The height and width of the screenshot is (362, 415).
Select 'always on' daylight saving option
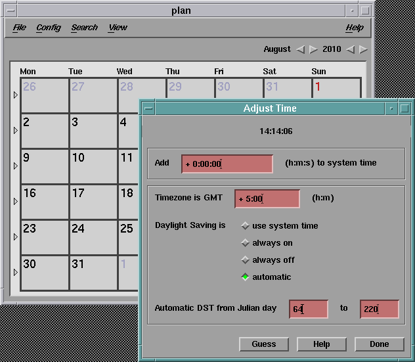pyautogui.click(x=246, y=243)
